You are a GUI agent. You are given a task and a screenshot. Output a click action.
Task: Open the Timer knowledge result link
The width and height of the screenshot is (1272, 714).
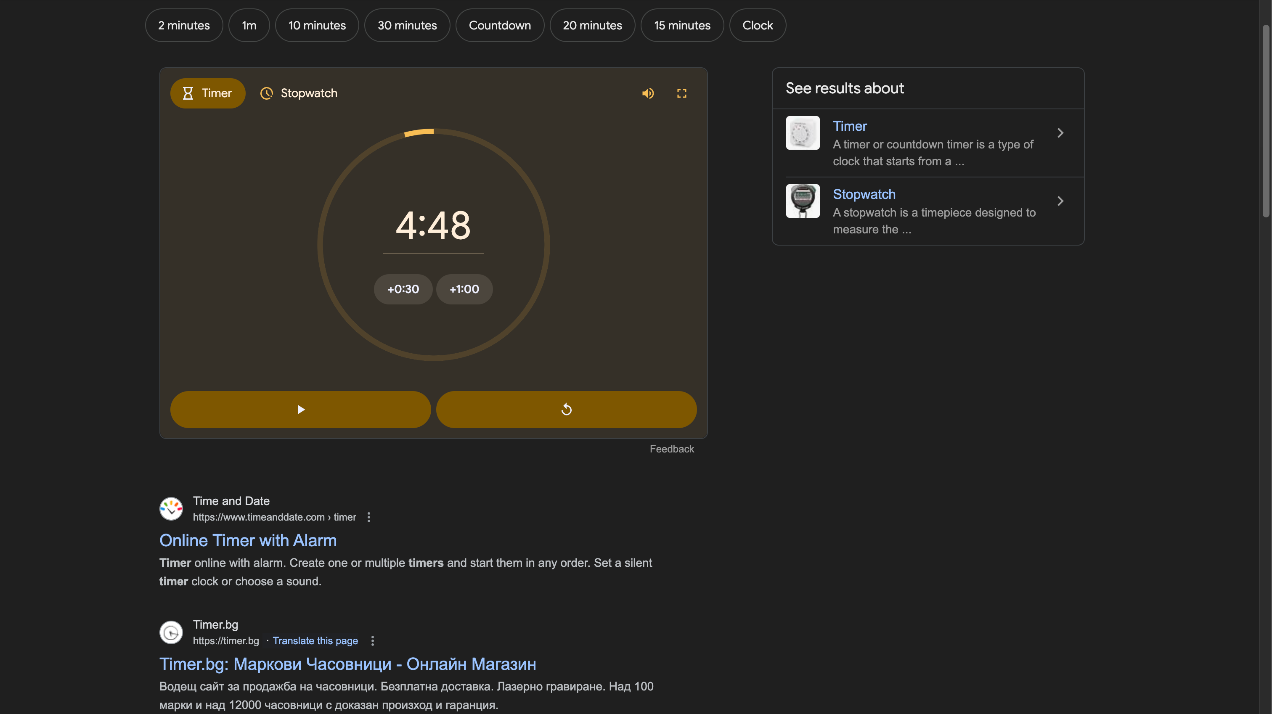[x=849, y=126]
